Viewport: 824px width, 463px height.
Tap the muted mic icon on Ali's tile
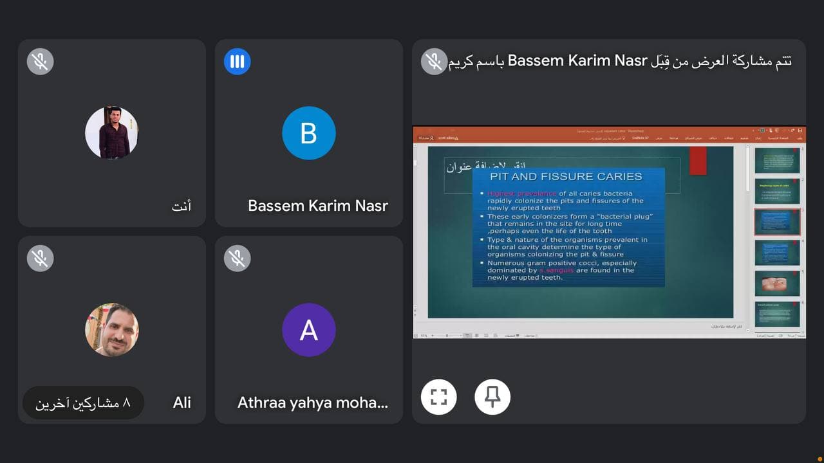point(40,259)
